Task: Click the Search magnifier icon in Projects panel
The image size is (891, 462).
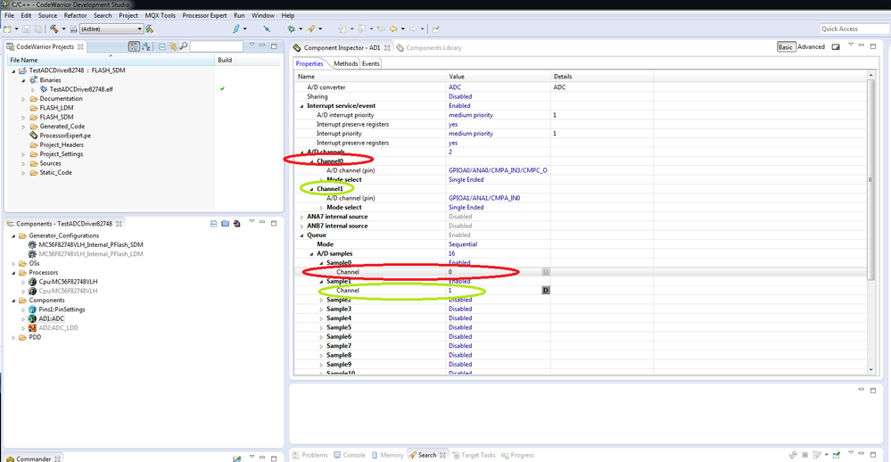Action: pyautogui.click(x=184, y=46)
